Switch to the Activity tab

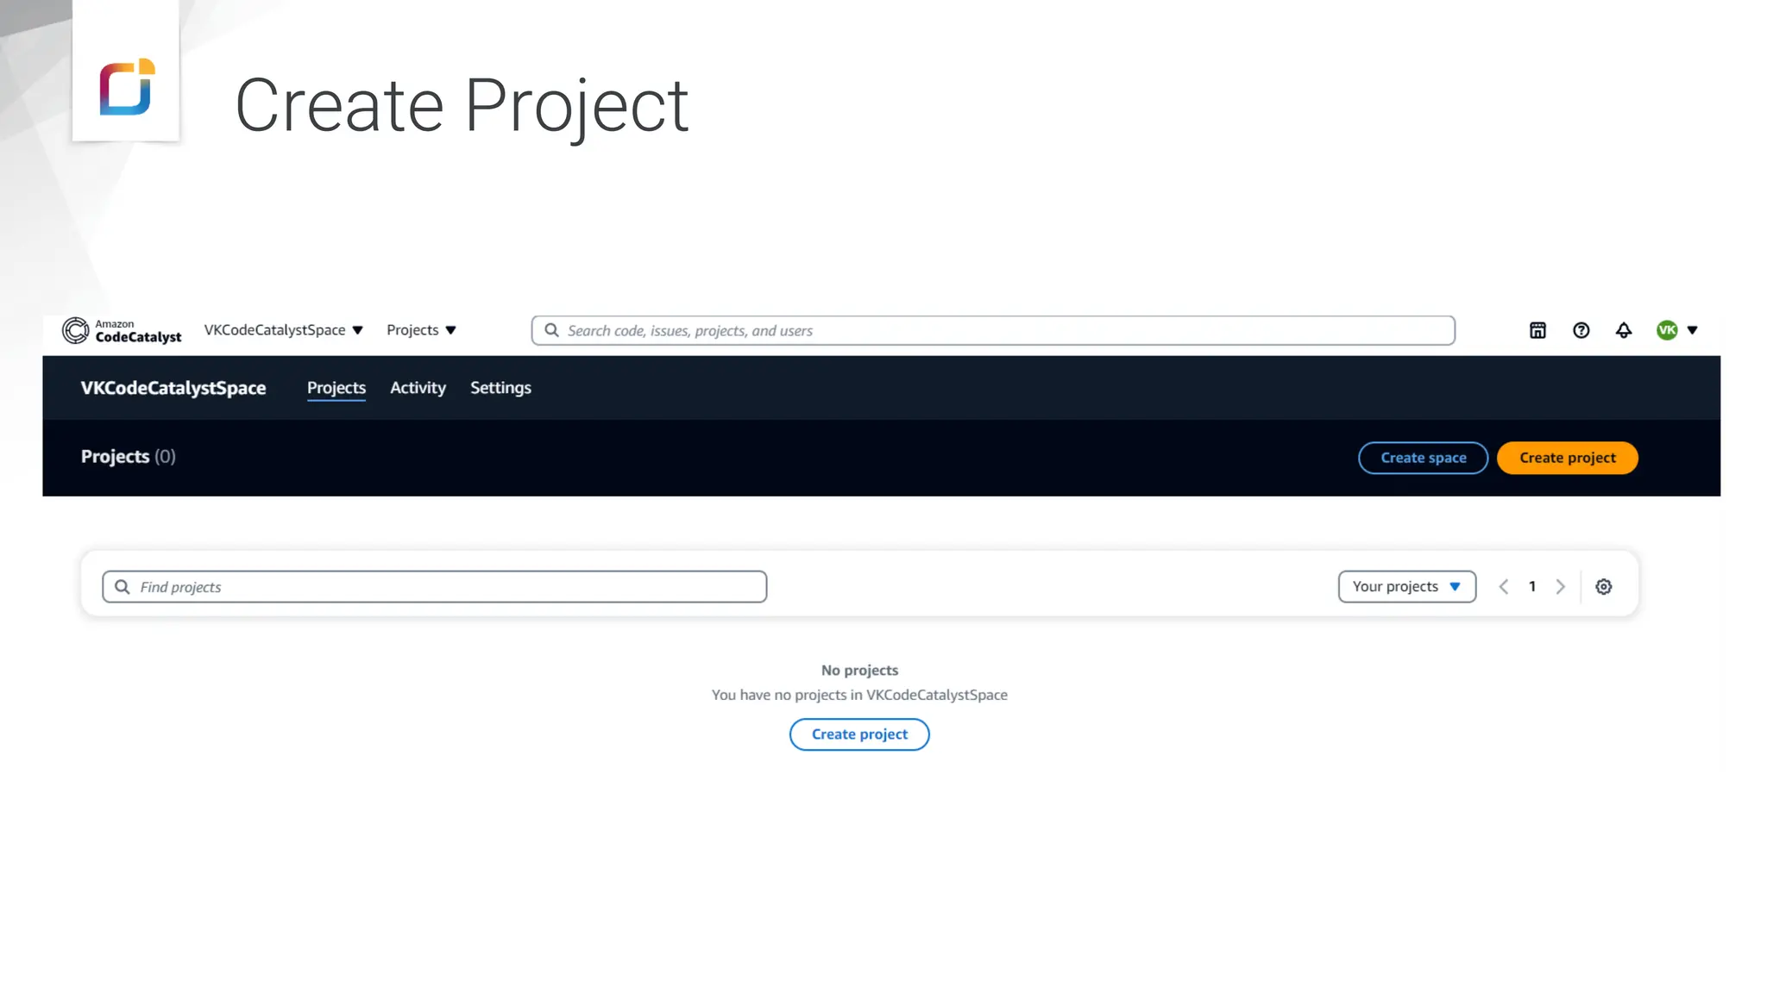418,388
